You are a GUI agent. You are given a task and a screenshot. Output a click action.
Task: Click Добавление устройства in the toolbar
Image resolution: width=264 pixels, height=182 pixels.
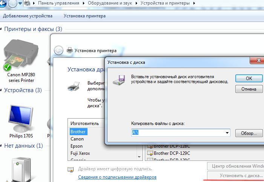pos(28,16)
